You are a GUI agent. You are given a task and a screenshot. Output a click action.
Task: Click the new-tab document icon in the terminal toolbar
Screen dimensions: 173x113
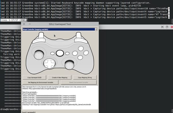[167, 27]
